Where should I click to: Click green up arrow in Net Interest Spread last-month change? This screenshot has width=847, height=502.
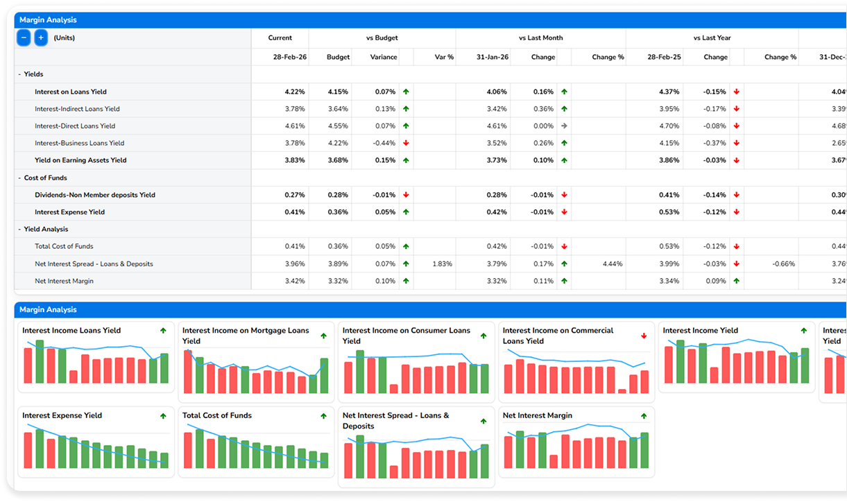pos(564,264)
